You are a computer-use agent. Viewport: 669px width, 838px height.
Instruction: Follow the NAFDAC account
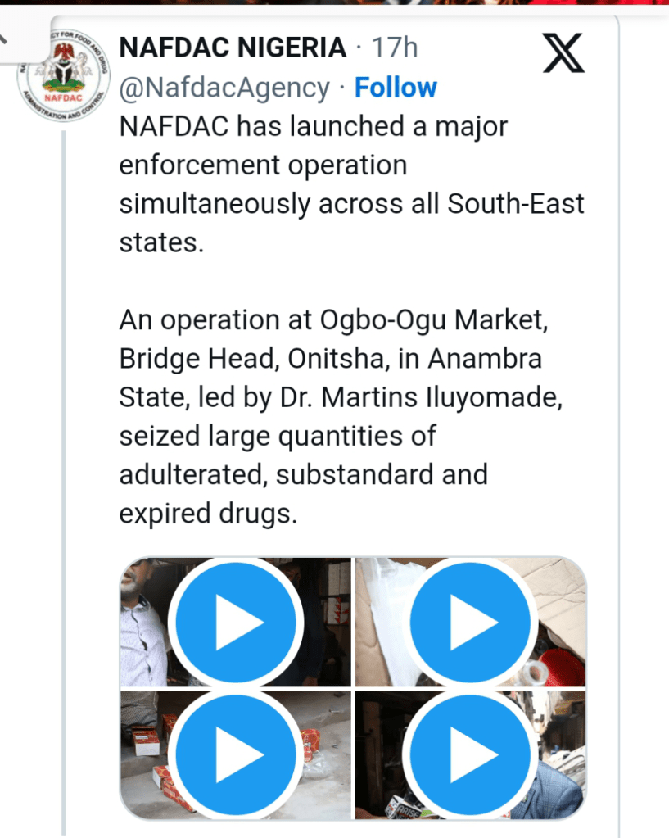click(x=396, y=88)
